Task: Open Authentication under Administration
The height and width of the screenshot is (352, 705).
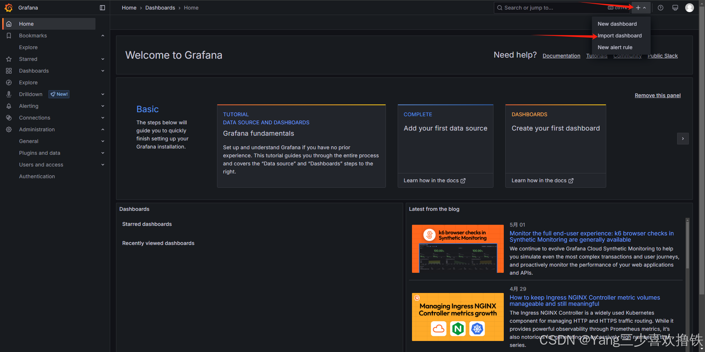Action: [x=37, y=176]
